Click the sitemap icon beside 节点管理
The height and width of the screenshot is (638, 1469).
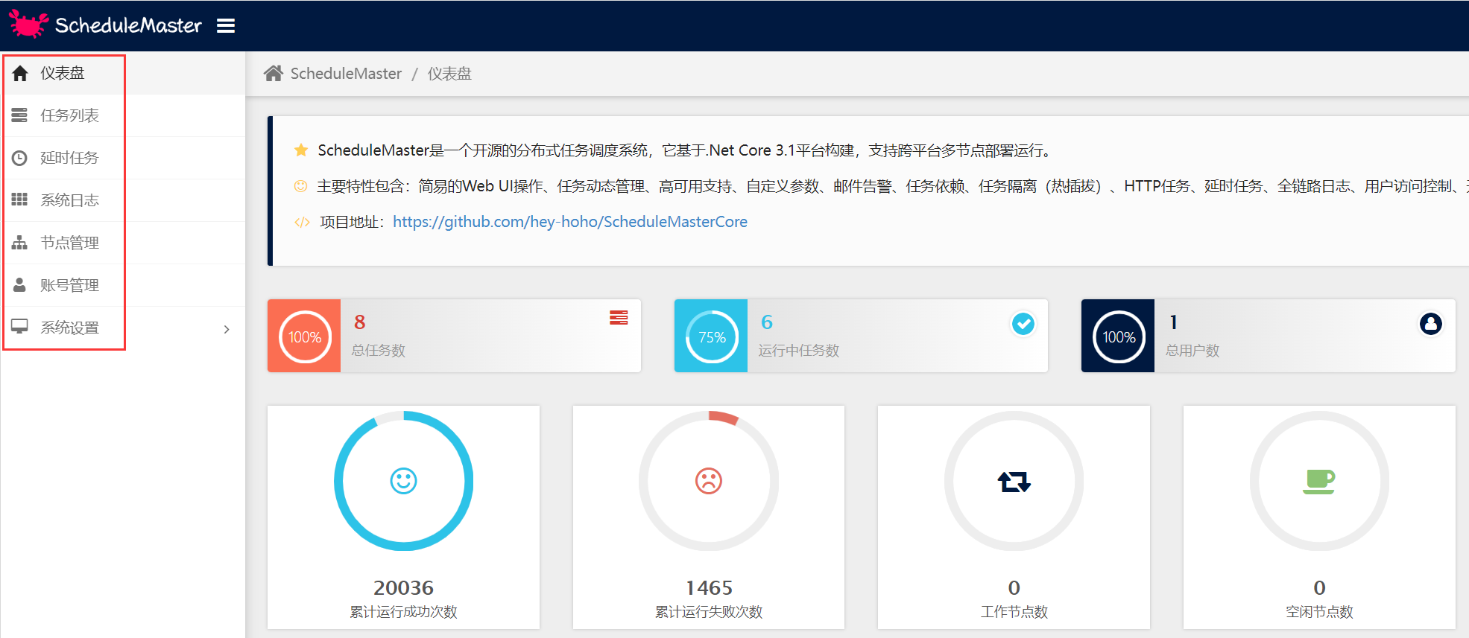coord(19,242)
